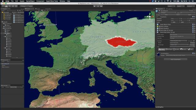Image resolution: width=196 pixels, height=110 pixels.
Task: Open the File menu
Action: coord(12,1)
